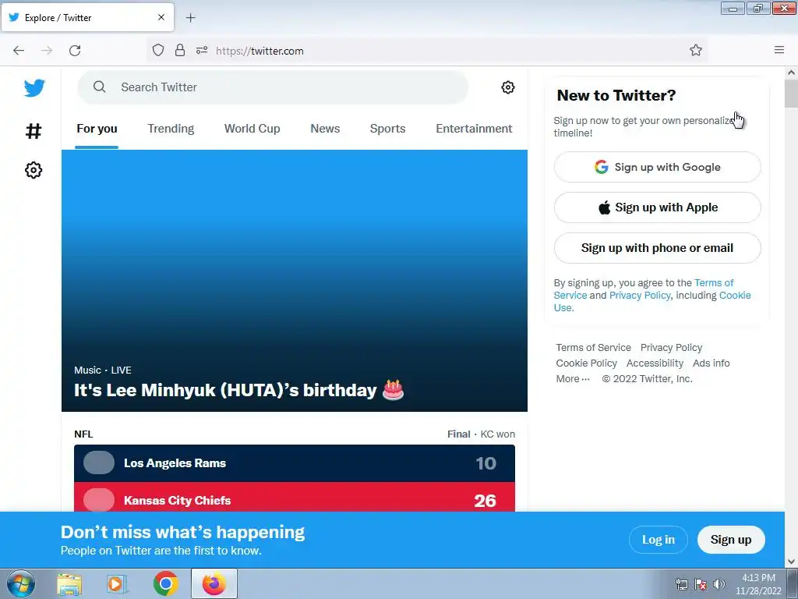This screenshot has height=599, width=798.
Task: Open Cookie Use link
Action: click(x=734, y=296)
